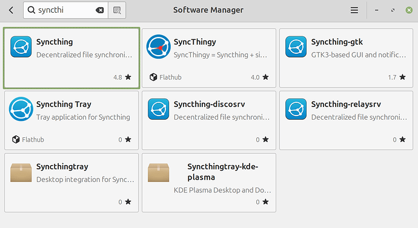Open the Syncthing-relaysrv title
Screen dimensions: 418x228
coord(346,104)
